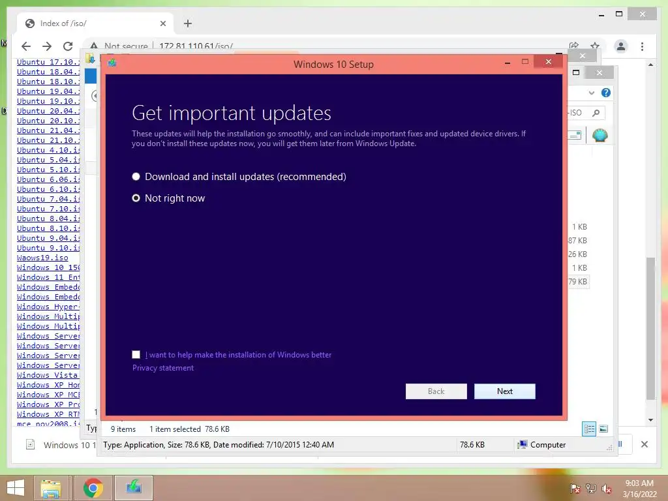Screen dimensions: 668x501
Task: Open the Chrome profile menu
Action: (621, 46)
